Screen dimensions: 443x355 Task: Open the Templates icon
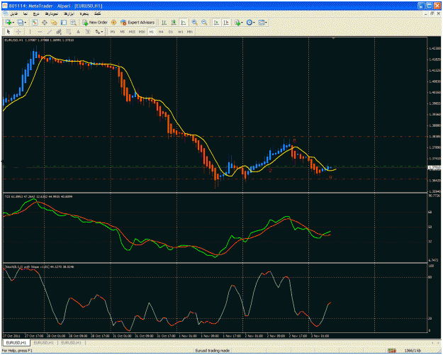(x=261, y=22)
